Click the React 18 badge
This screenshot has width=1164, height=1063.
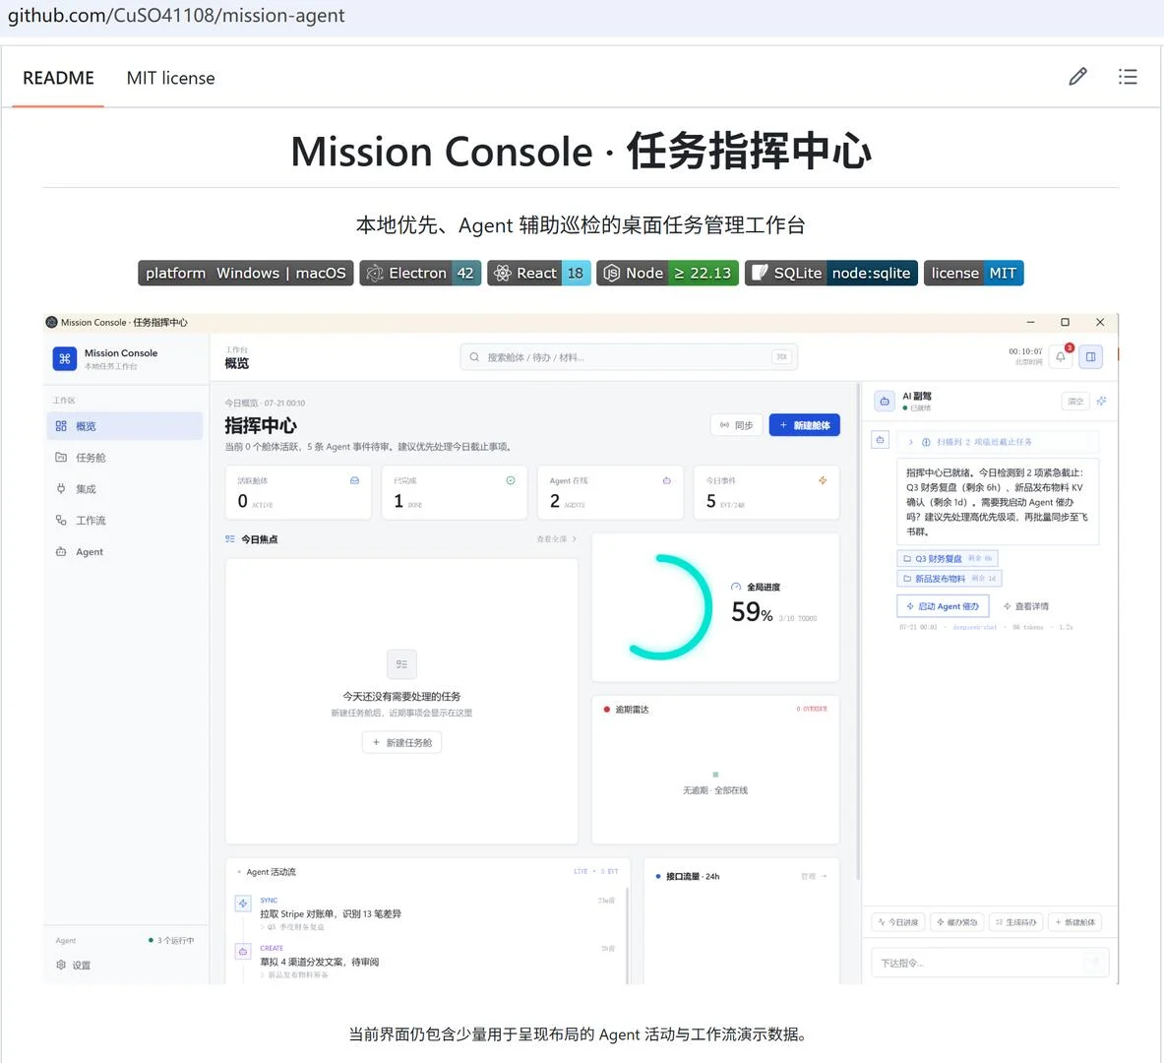(539, 273)
